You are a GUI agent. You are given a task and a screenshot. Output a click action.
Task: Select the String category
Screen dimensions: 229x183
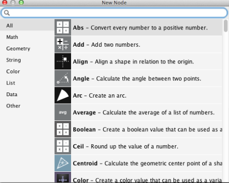[x=27, y=60]
